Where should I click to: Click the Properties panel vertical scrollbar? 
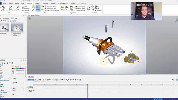[x=25, y=71]
